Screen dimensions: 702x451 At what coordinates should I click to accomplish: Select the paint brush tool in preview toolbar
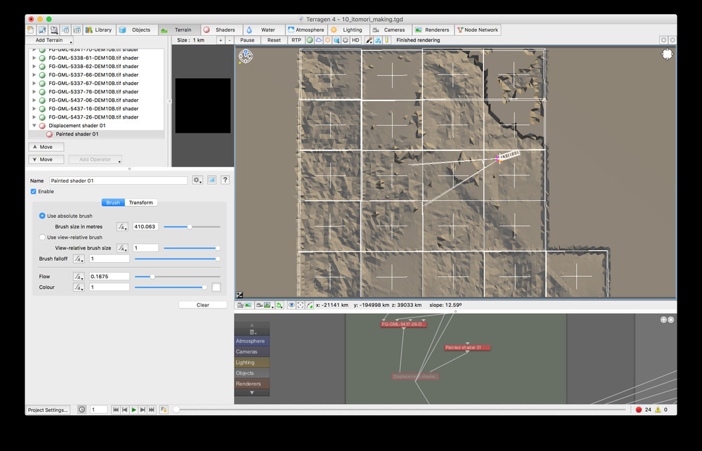pyautogui.click(x=369, y=40)
